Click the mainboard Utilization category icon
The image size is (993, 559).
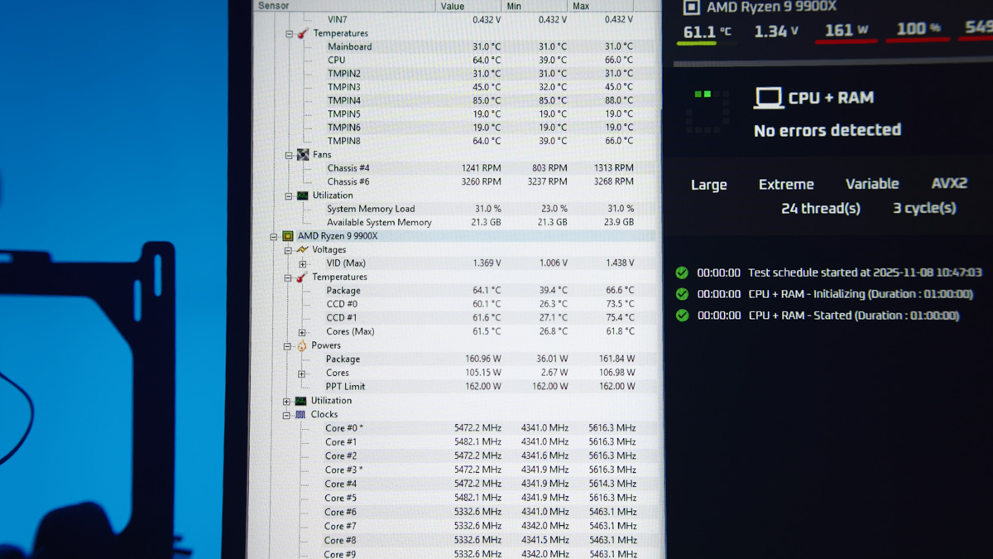302,195
